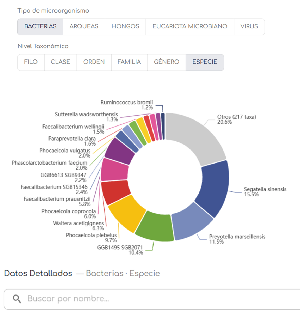Click the Otros (217 taxa) label
This screenshot has width=300, height=313.
point(237,119)
